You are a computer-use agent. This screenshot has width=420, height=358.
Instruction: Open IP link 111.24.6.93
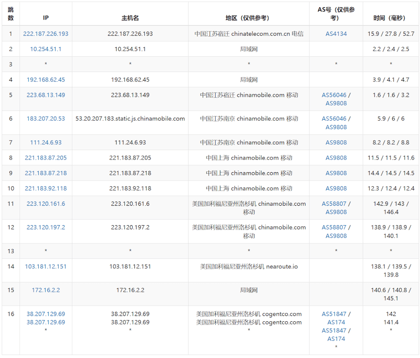pyautogui.click(x=46, y=142)
